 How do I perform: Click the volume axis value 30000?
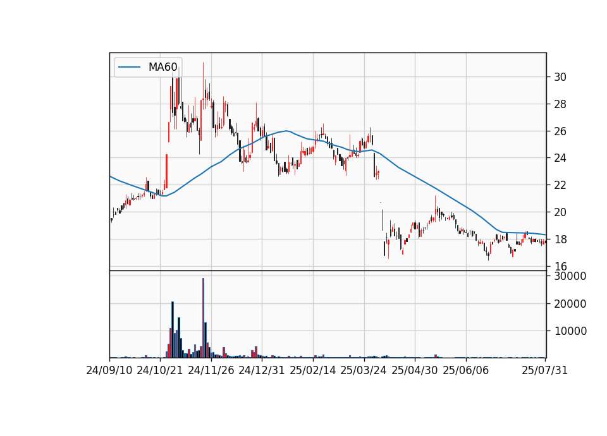coord(570,276)
